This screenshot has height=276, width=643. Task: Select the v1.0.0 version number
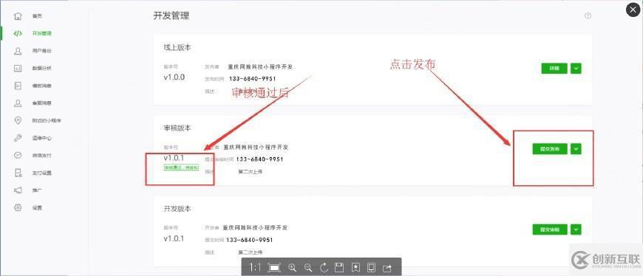pyautogui.click(x=174, y=77)
